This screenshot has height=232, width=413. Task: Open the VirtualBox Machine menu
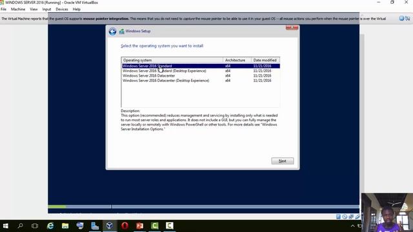pyautogui.click(x=18, y=9)
